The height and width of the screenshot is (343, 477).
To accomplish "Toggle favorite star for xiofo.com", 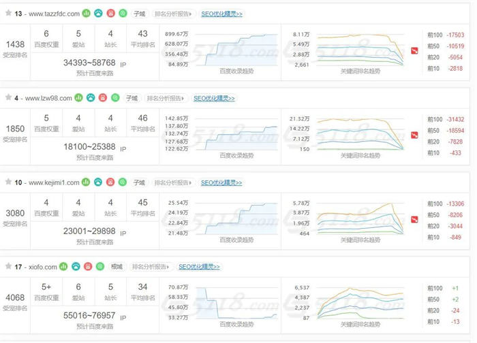I will click(x=8, y=267).
